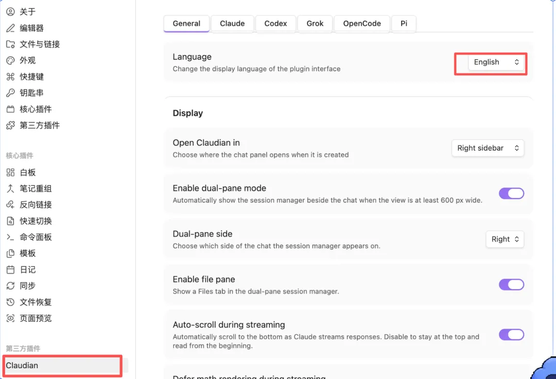Click the 模板 copy-pages icon
Screen dimensions: 556x379
tap(11, 253)
